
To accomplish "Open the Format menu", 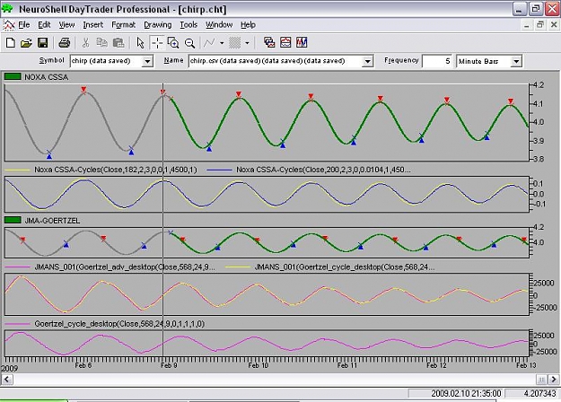I will (x=124, y=25).
